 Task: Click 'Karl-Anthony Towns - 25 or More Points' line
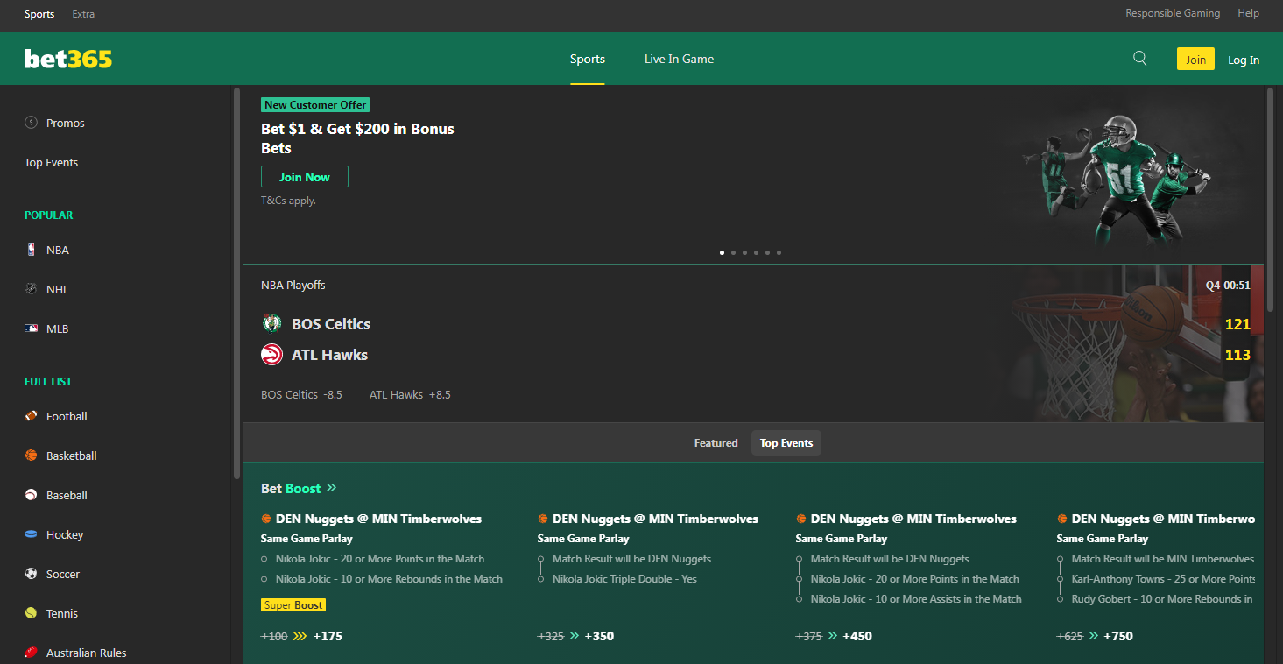(x=1163, y=579)
